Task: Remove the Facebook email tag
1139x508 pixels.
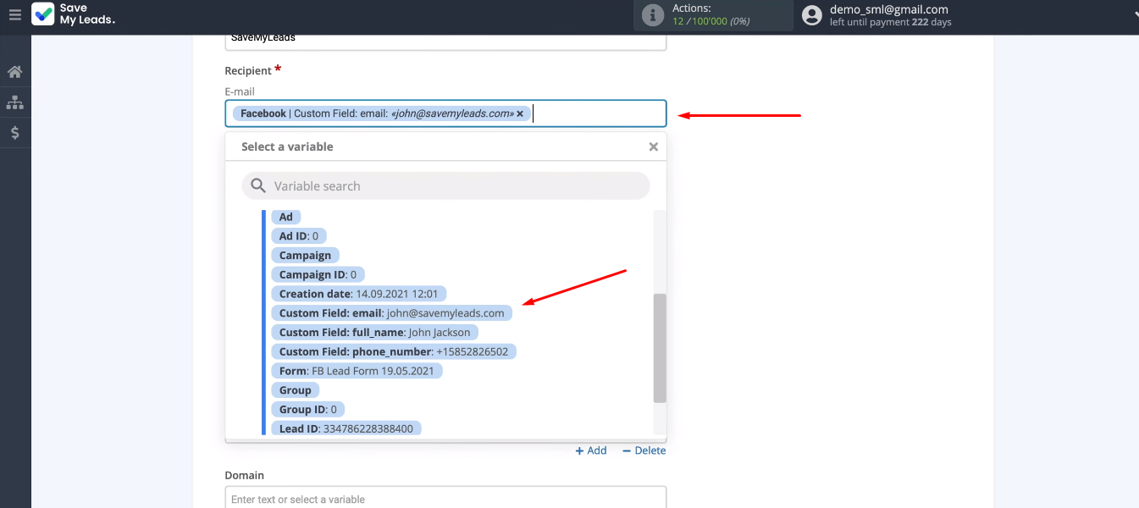Action: click(x=520, y=113)
